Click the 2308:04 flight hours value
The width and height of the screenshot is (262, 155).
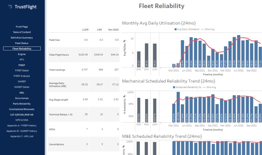tap(98, 55)
